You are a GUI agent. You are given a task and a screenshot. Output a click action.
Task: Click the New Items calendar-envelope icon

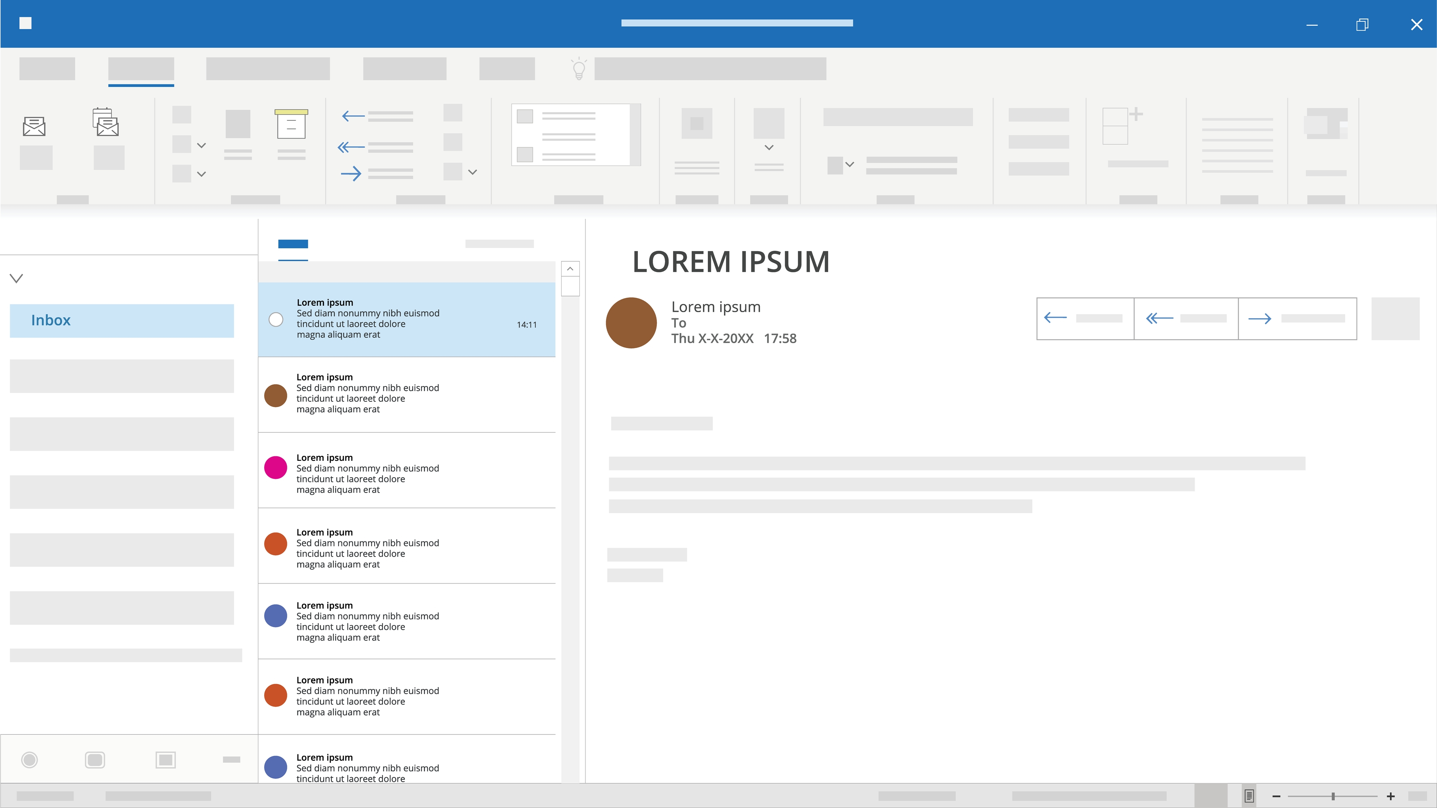106,123
